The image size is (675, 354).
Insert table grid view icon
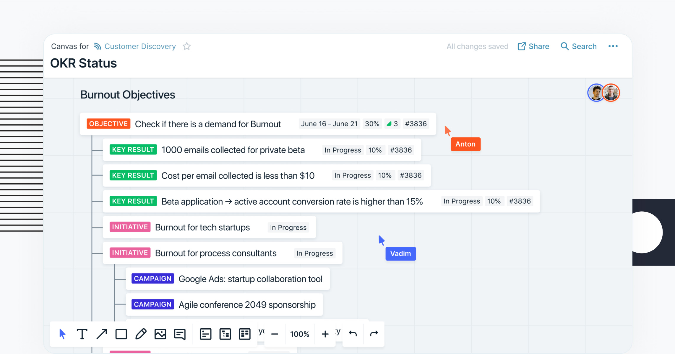click(x=245, y=334)
